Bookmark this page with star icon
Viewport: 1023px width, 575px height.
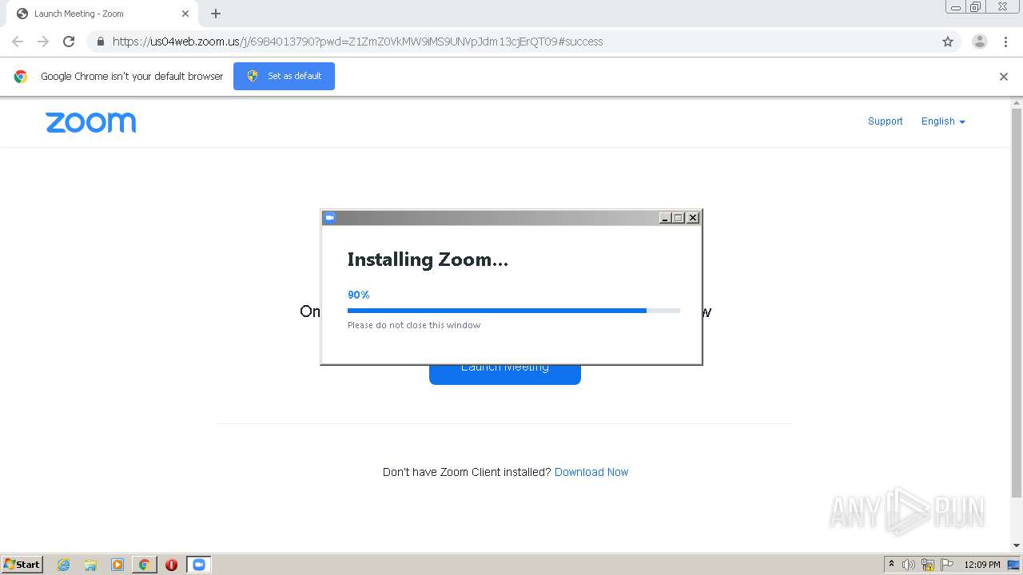948,42
